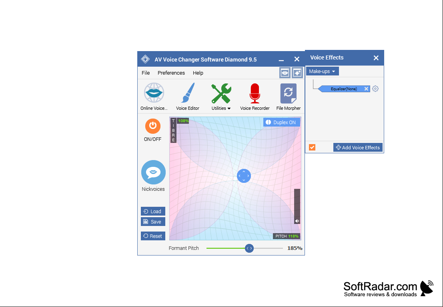The width and height of the screenshot is (443, 307).
Task: Open the Make-ups dropdown
Action: point(322,71)
